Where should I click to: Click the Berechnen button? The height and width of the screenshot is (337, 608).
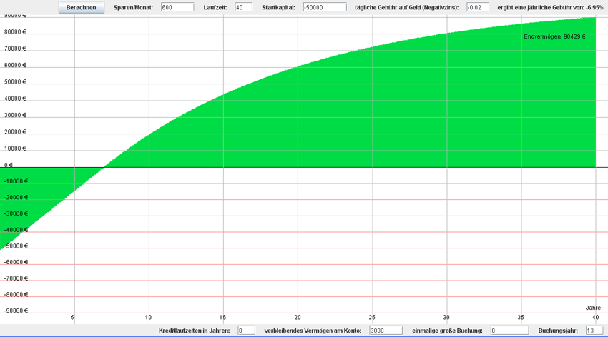click(81, 7)
